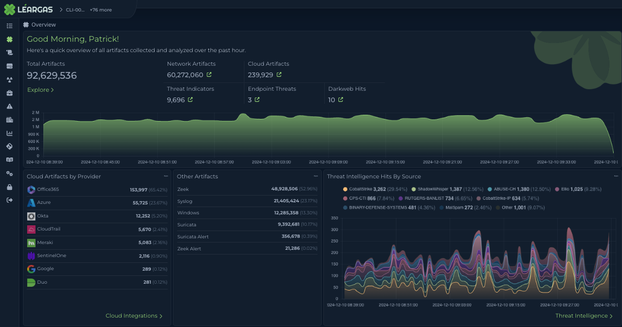Screen dimensions: 622x327
Task: Click the city buildings sidebar icon
Action: coord(9,120)
